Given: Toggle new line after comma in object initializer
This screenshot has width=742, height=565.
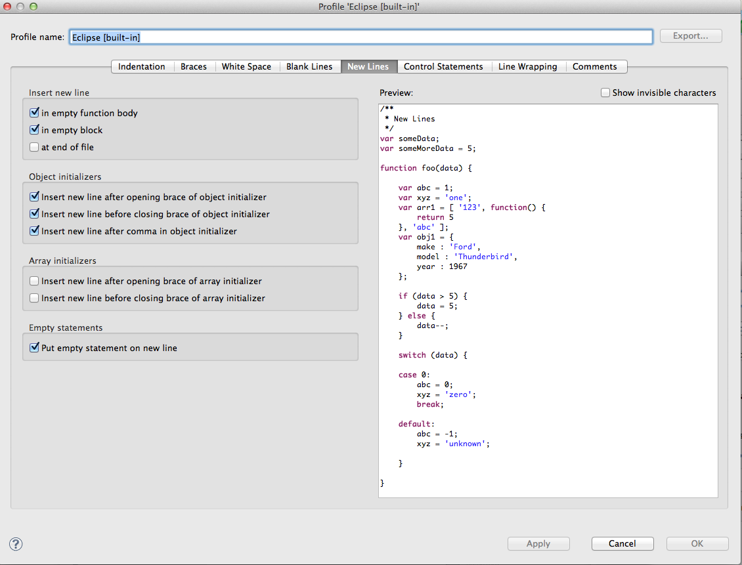Looking at the screenshot, I should (35, 232).
